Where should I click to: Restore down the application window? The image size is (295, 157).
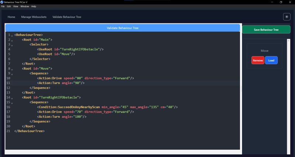pos(281,2)
